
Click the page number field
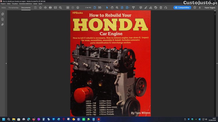(88, 8)
